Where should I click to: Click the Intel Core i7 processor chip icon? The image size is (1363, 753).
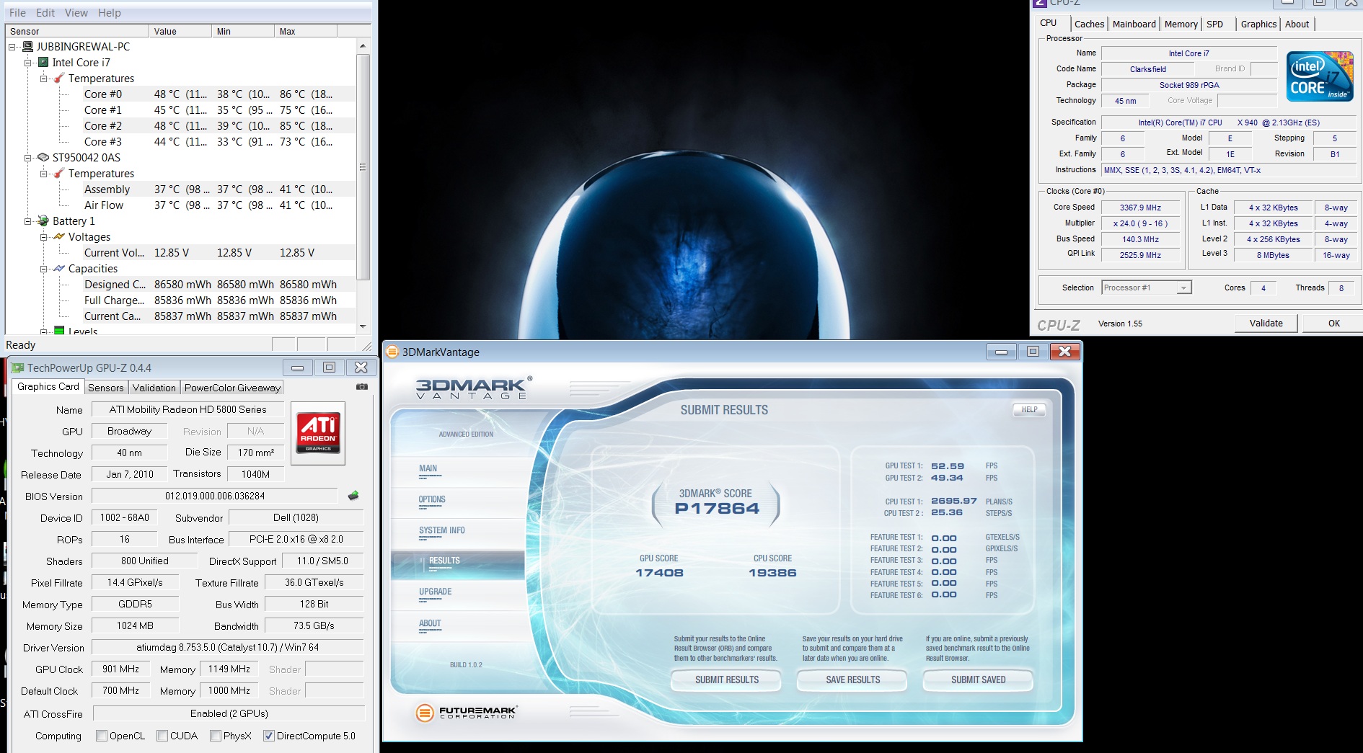point(43,63)
